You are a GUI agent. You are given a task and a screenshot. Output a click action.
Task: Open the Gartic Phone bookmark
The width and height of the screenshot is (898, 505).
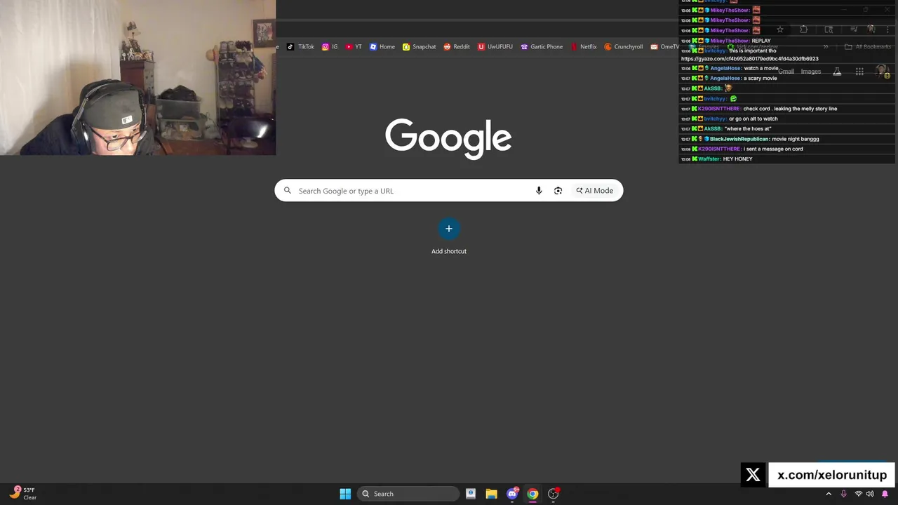coord(541,47)
